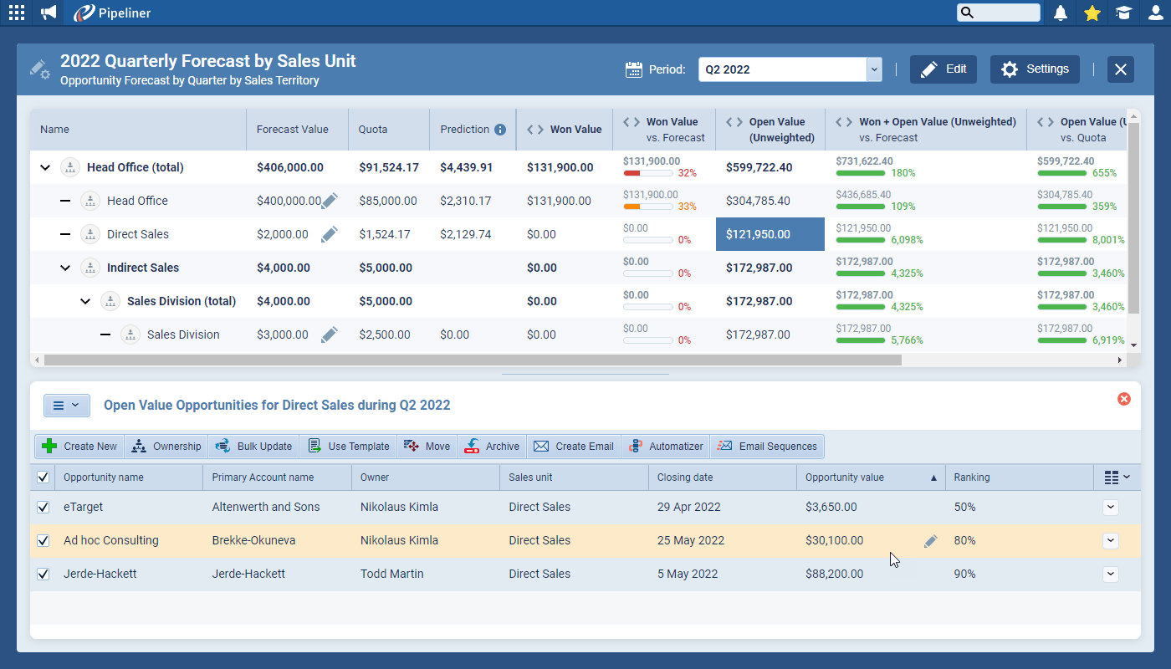The height and width of the screenshot is (669, 1171).
Task: Open the Automatizer tool
Action: click(x=665, y=446)
